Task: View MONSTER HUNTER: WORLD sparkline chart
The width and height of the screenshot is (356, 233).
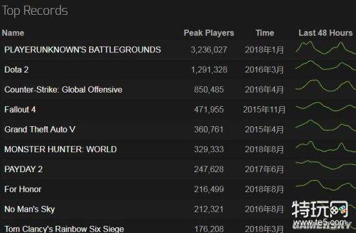Action: [x=326, y=147]
